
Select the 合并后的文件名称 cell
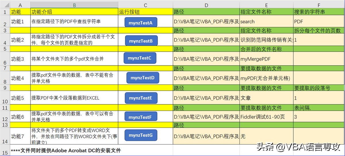[x=267, y=49]
